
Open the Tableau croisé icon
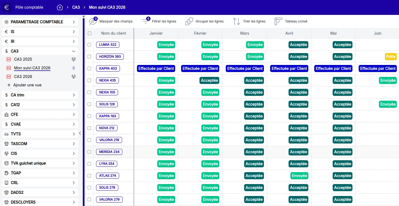click(x=278, y=21)
